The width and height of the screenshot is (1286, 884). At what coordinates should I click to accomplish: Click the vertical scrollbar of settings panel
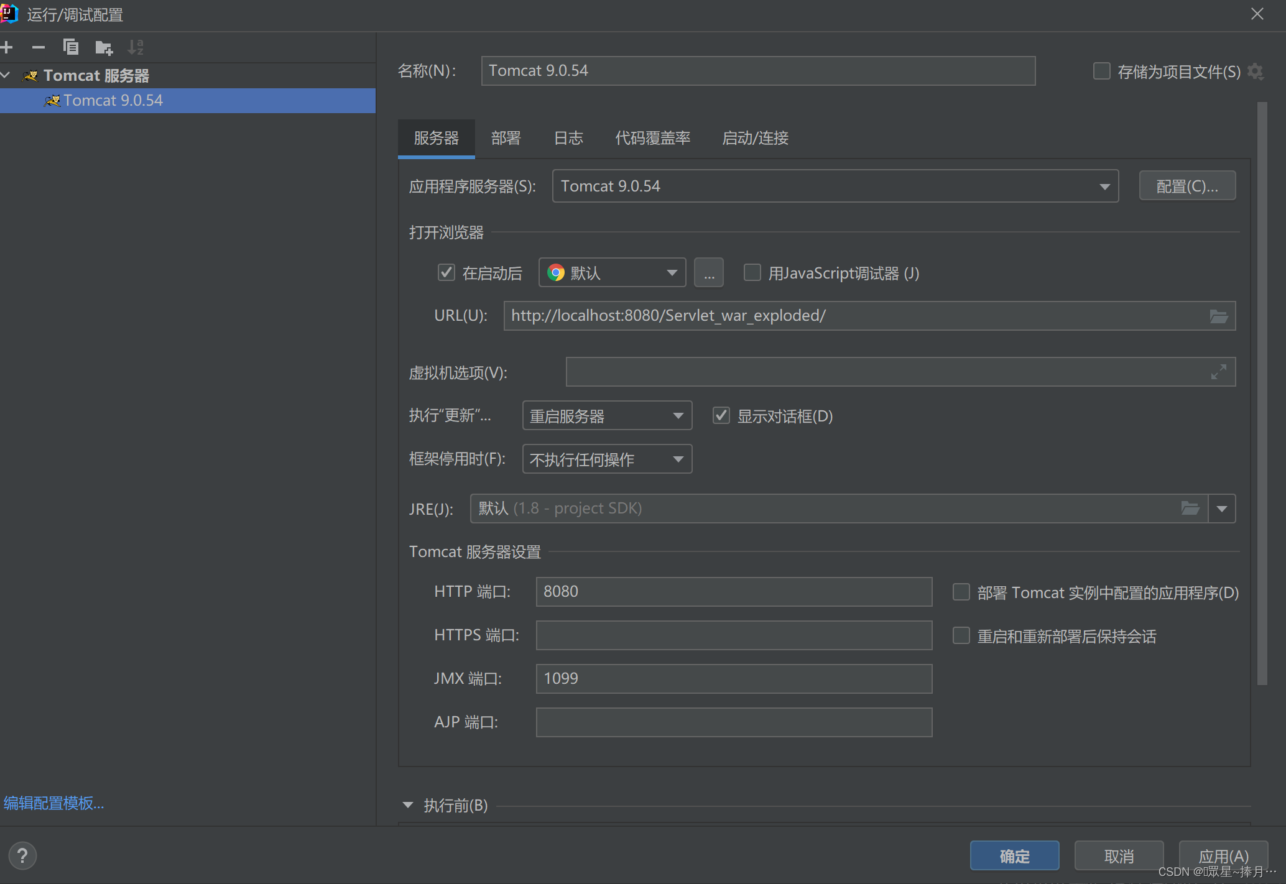click(1262, 393)
